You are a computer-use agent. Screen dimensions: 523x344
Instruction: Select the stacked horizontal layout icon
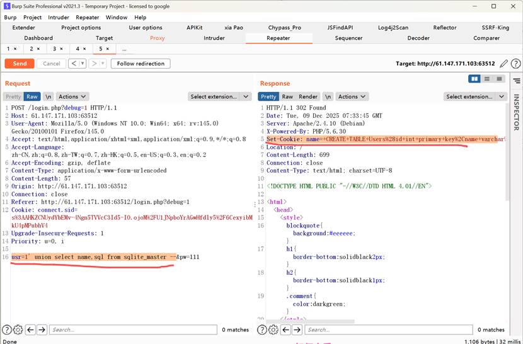coord(487,79)
